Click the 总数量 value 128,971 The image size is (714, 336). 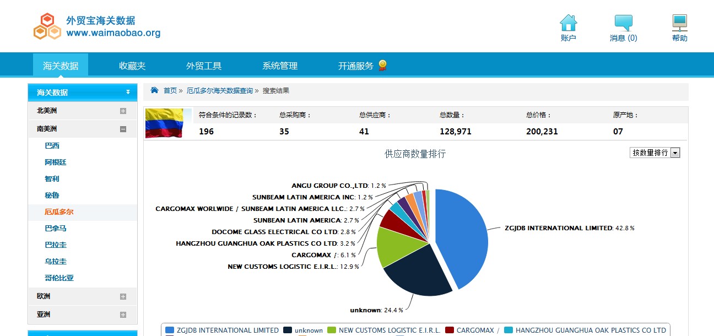point(456,132)
